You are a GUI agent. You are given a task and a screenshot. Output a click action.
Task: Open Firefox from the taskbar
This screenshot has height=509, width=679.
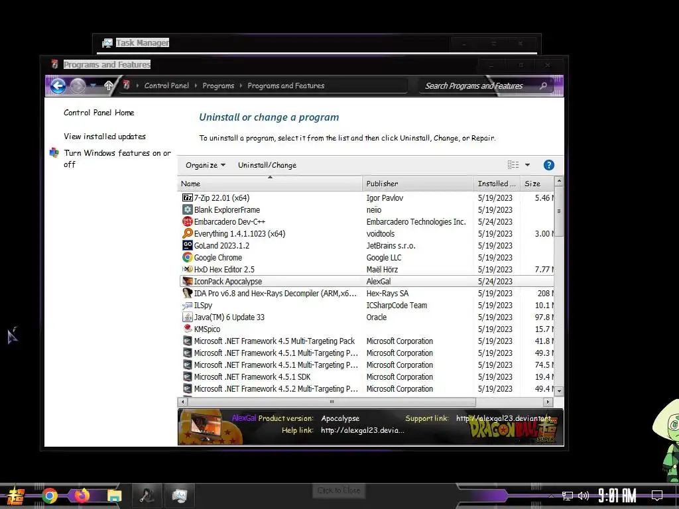click(x=82, y=495)
